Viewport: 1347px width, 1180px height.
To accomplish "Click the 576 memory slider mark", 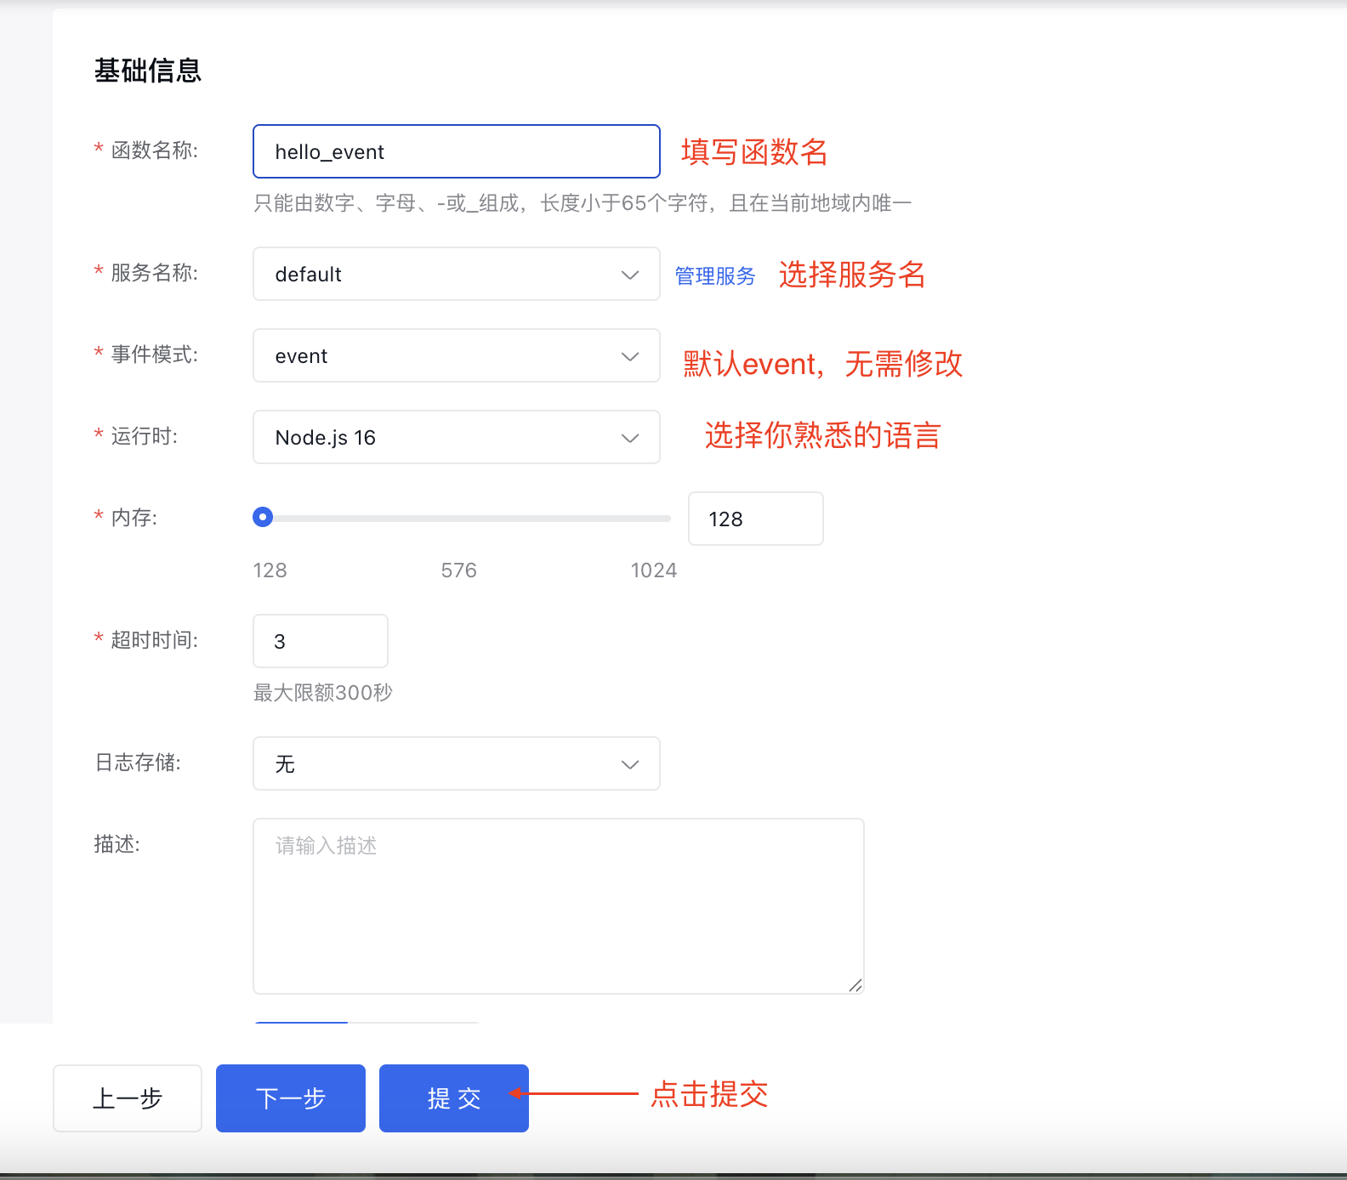I will 459,570.
